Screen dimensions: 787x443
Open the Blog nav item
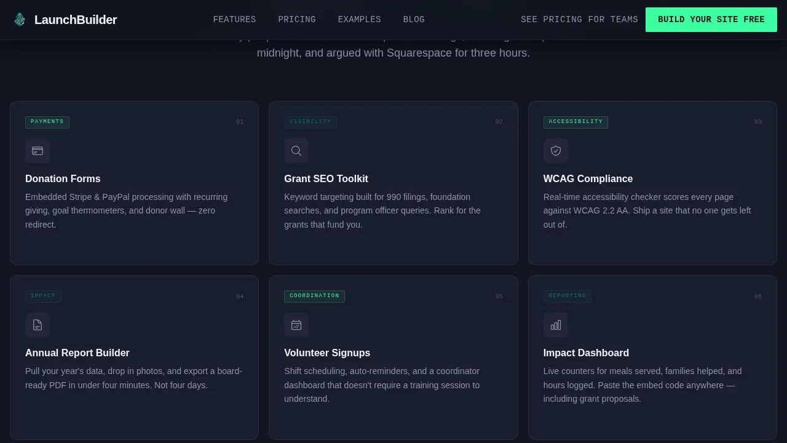[x=414, y=20]
